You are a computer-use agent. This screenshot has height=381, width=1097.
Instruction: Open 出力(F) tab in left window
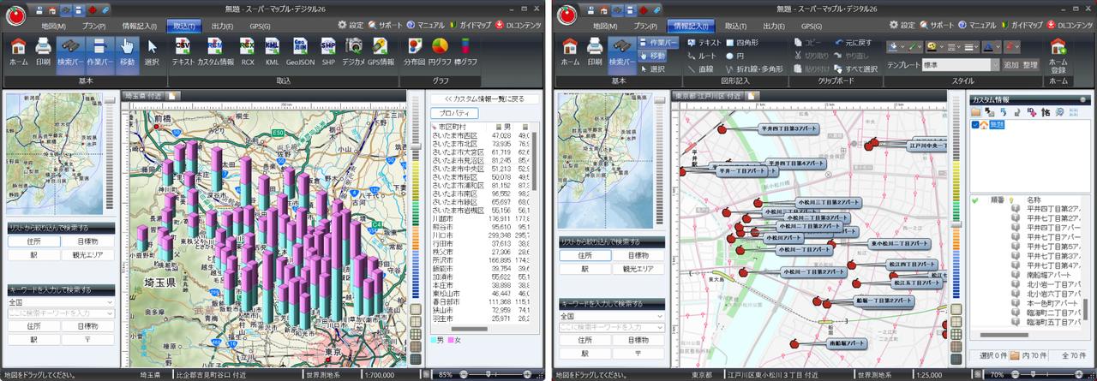click(222, 27)
